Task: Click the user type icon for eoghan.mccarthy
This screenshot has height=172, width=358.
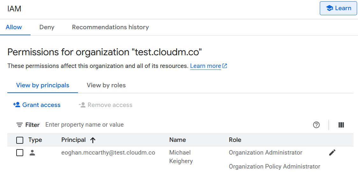Action: tap(32, 153)
